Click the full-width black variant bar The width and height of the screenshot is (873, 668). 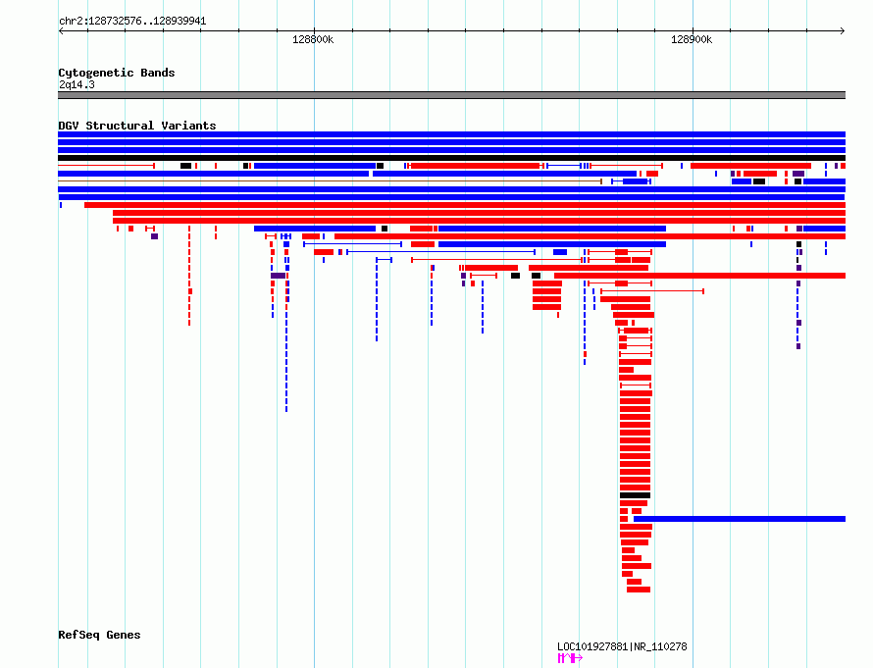point(451,158)
